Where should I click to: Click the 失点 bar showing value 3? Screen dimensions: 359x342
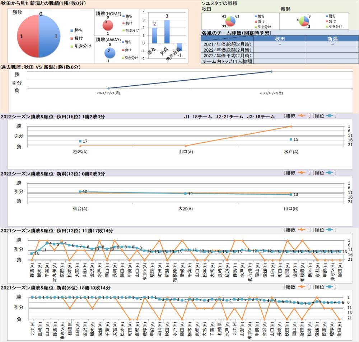pos(167,32)
